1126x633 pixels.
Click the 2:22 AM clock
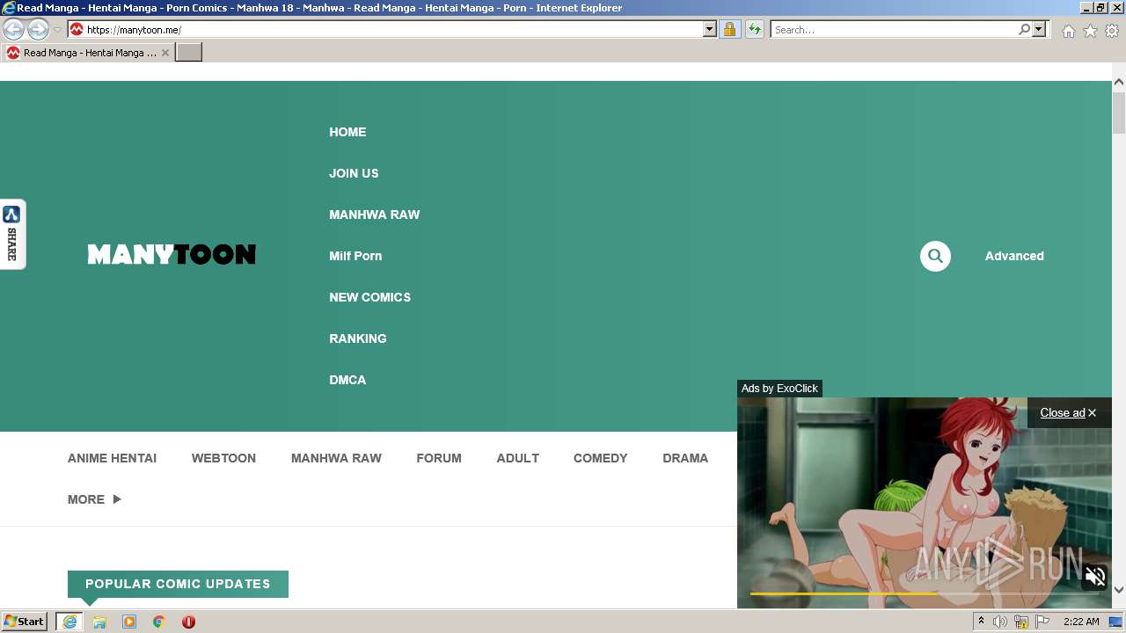(1081, 622)
